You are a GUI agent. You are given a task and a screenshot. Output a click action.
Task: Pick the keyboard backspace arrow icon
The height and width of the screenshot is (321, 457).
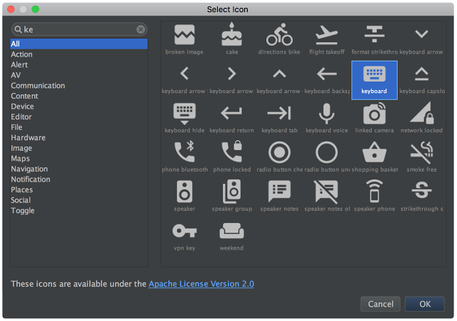point(326,74)
